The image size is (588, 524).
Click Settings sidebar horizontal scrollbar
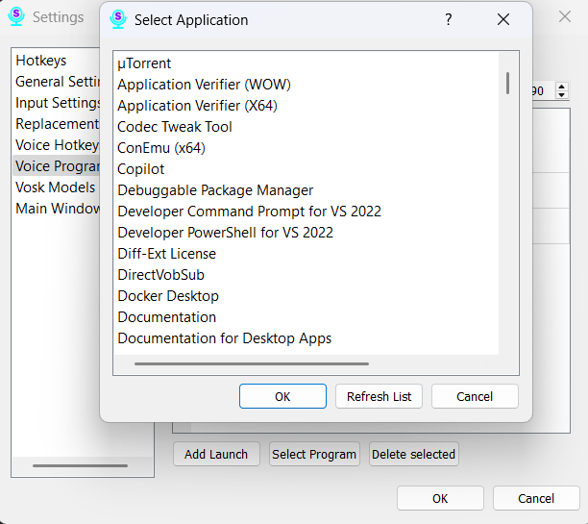tap(81, 465)
